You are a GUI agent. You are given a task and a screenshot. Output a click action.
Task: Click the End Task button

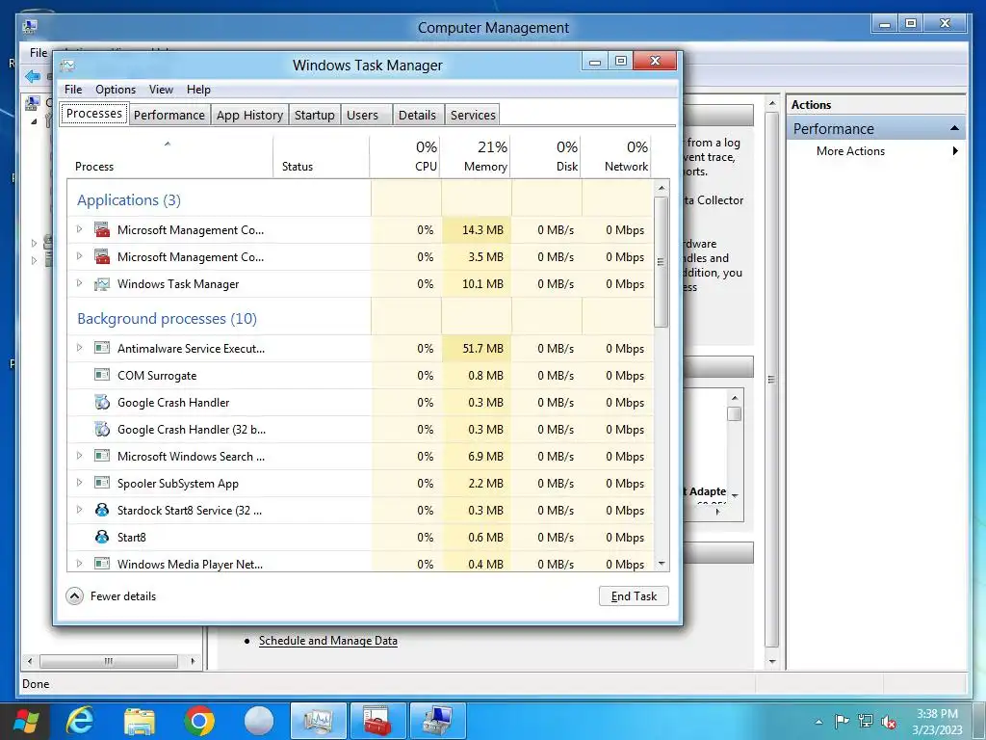[634, 595]
